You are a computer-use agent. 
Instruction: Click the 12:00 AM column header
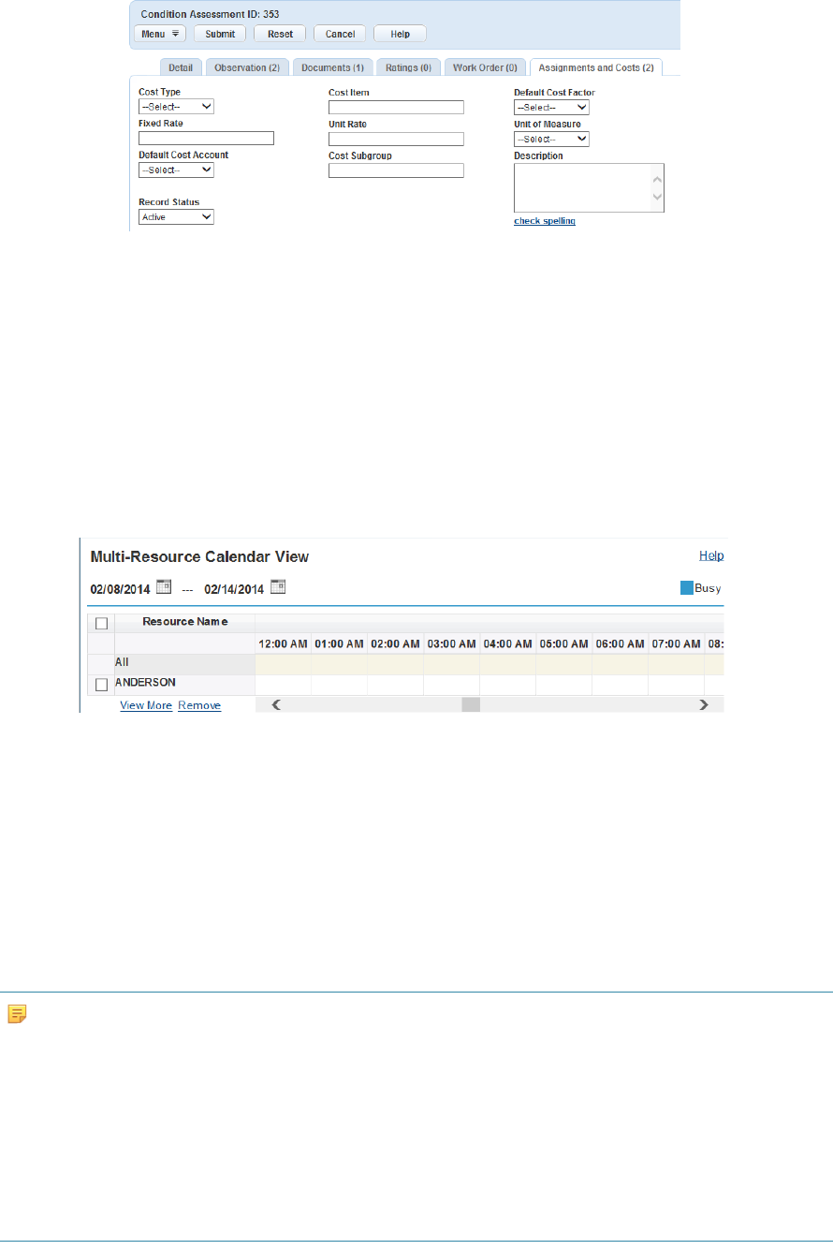pos(283,643)
